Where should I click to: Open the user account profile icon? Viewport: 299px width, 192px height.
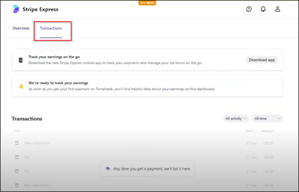click(x=278, y=9)
